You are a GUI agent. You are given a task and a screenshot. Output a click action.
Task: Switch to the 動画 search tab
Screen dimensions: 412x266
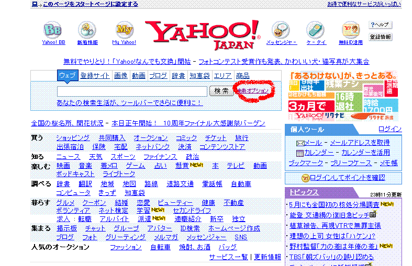coord(139,76)
